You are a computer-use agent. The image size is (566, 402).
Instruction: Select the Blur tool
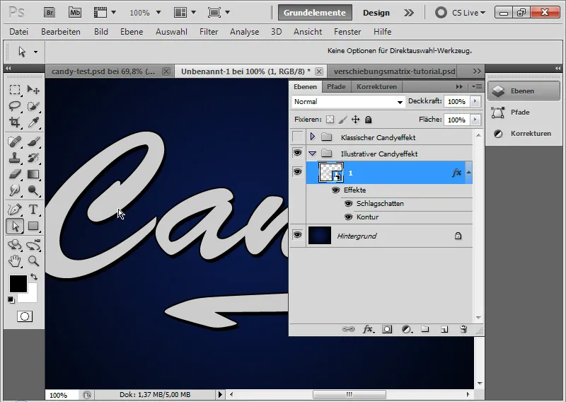(15, 190)
